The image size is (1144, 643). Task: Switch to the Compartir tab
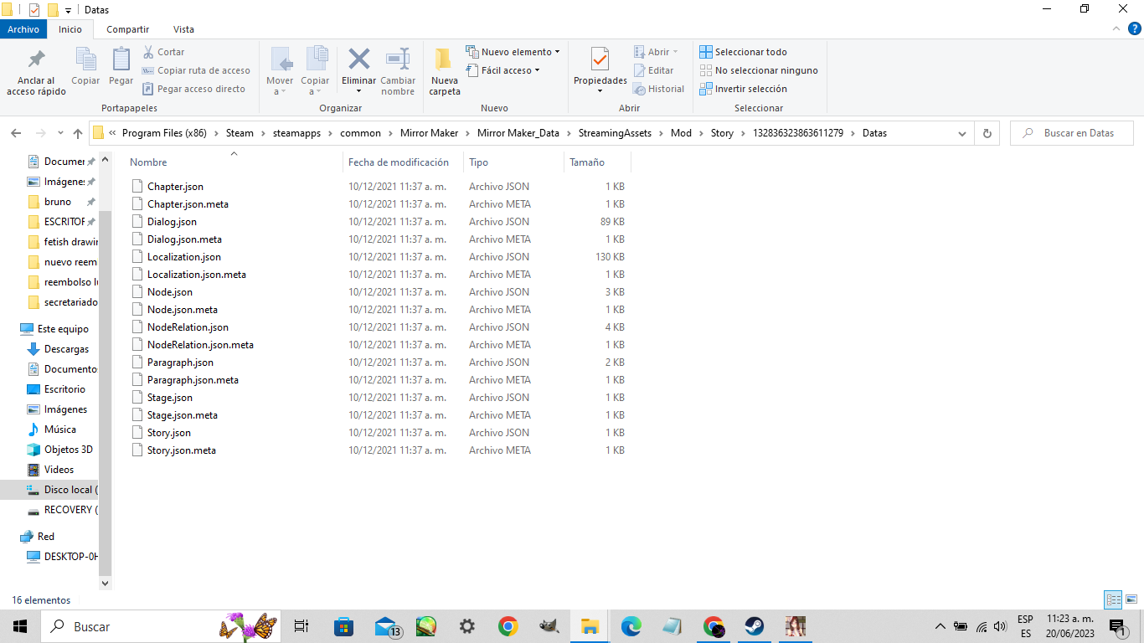tap(127, 29)
